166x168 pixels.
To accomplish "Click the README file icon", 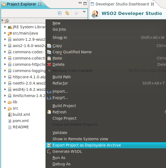I will pyautogui.click(x=10, y=127).
